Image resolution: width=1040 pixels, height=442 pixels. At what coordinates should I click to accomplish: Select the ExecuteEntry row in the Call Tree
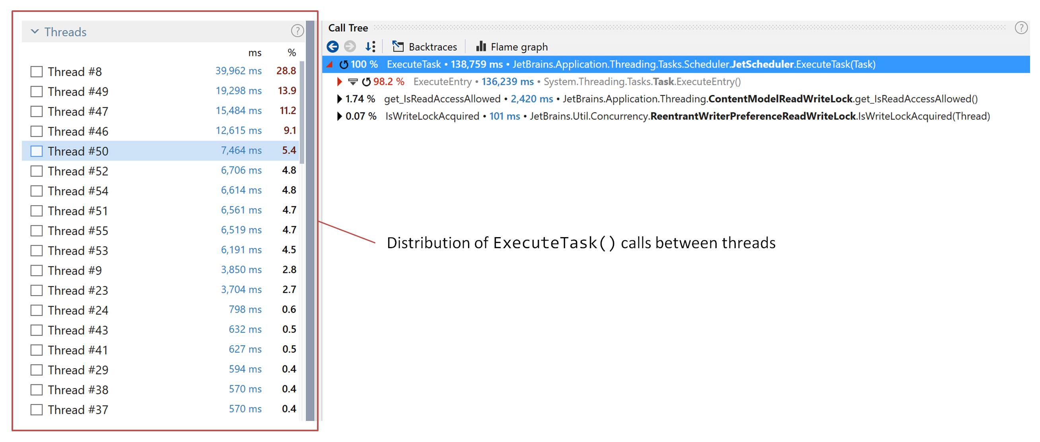pyautogui.click(x=442, y=81)
